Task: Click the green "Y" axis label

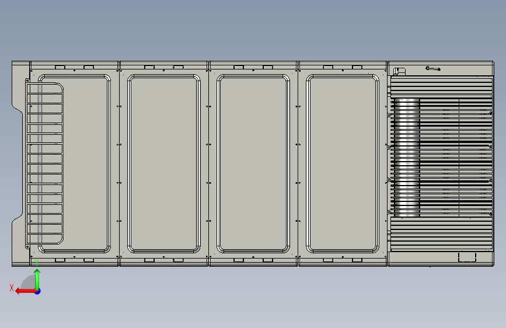Action: 37,263
